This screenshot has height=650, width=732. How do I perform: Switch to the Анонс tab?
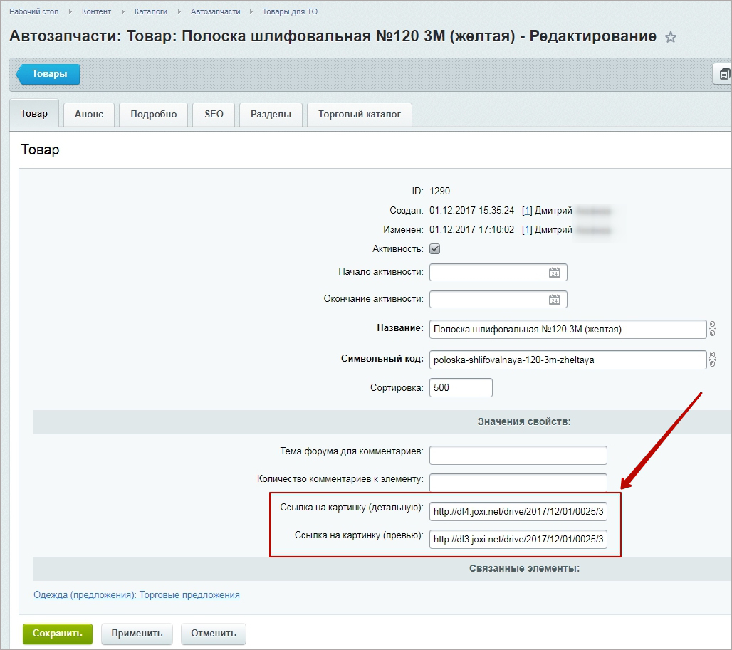89,115
